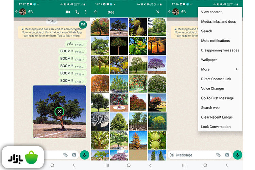Start a voice call with the phone icon

click(77, 12)
